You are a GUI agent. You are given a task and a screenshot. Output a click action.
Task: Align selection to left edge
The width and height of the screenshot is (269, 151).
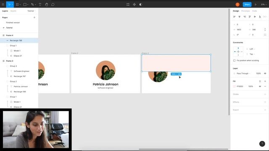tap(235, 17)
